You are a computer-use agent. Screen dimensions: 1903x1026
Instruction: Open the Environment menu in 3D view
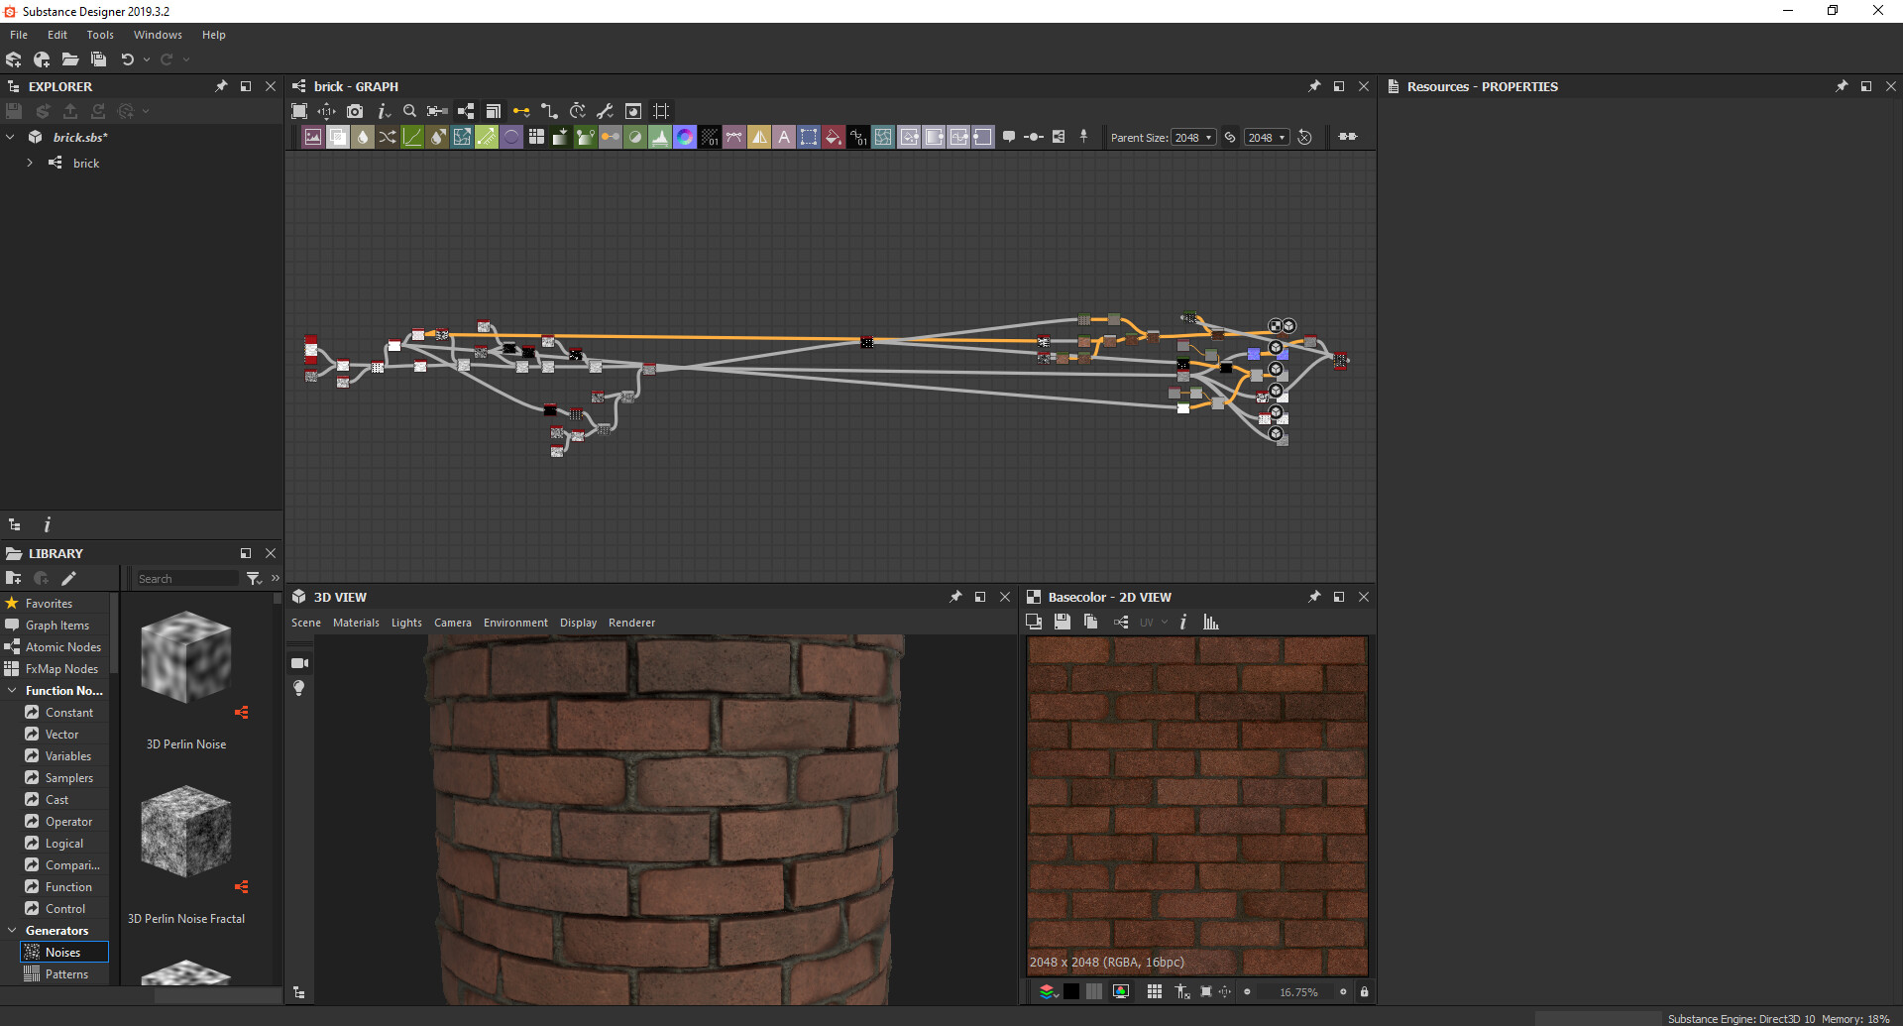coord(515,623)
